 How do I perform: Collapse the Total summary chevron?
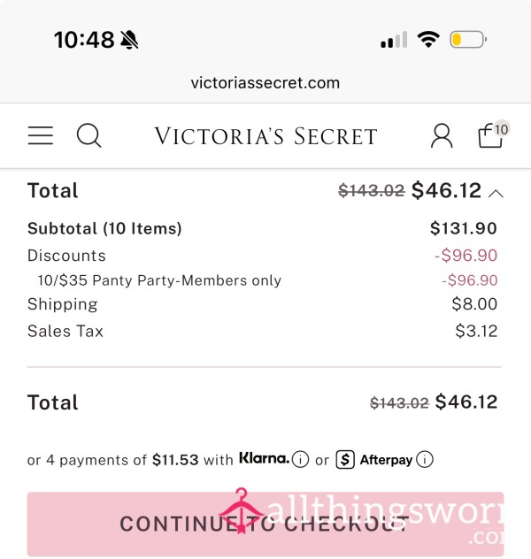(496, 194)
